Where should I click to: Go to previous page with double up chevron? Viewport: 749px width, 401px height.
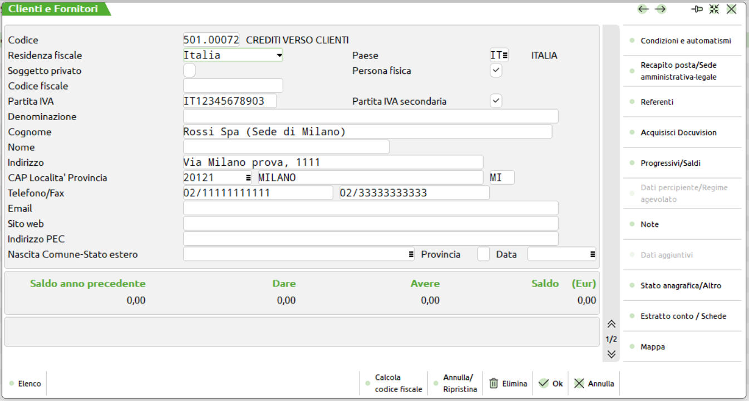pyautogui.click(x=612, y=324)
